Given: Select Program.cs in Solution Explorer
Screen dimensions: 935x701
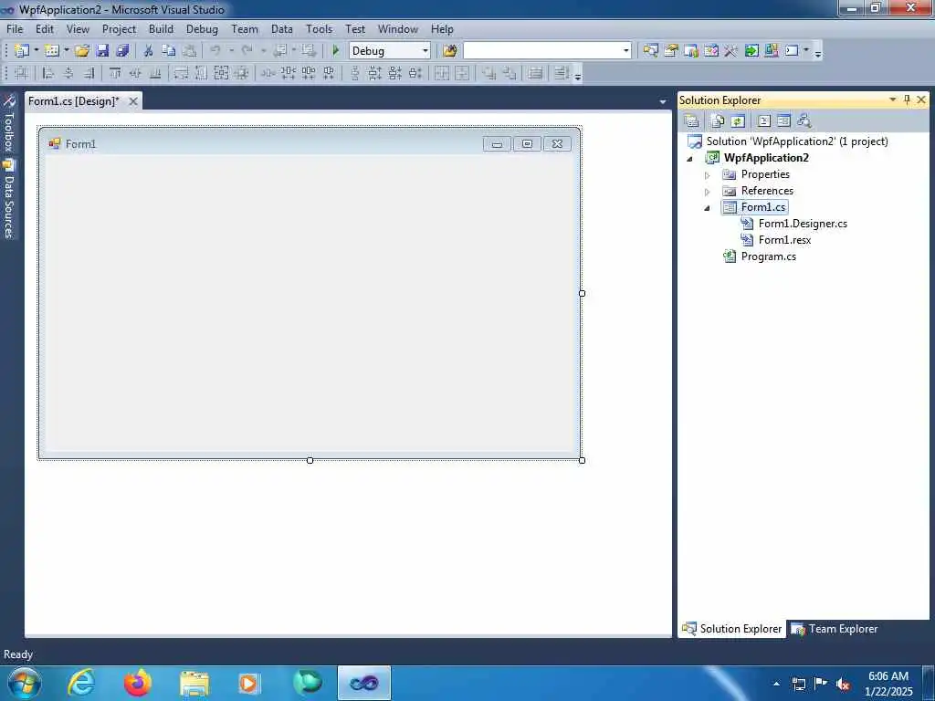Looking at the screenshot, I should [x=769, y=256].
